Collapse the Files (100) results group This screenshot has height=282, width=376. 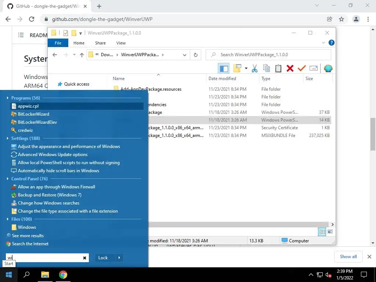click(8, 219)
